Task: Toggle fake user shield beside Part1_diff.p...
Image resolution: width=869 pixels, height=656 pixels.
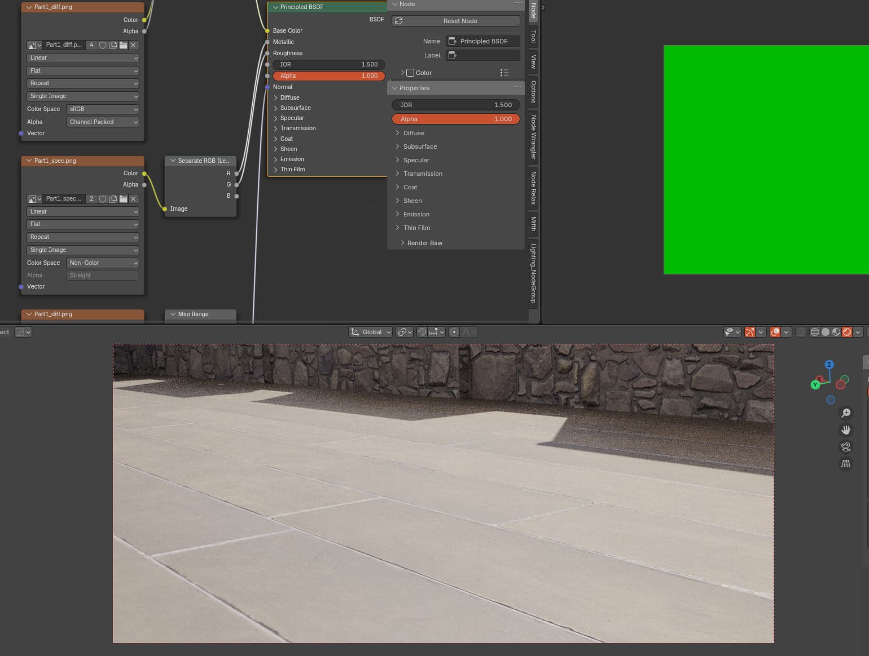Action: coord(103,45)
